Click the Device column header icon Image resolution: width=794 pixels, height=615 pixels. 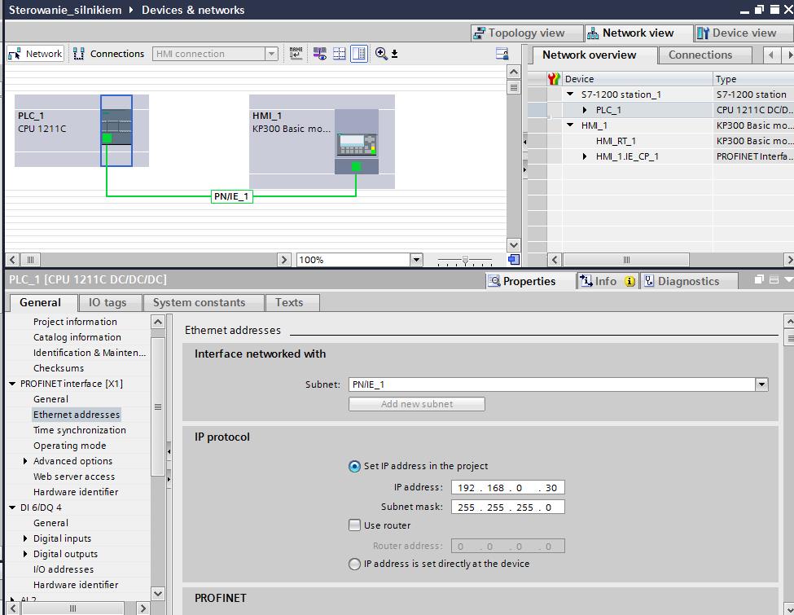pyautogui.click(x=554, y=78)
